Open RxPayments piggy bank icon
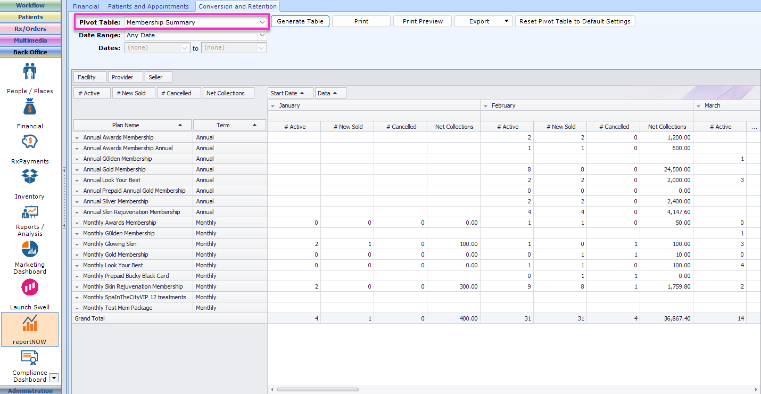 (30, 142)
